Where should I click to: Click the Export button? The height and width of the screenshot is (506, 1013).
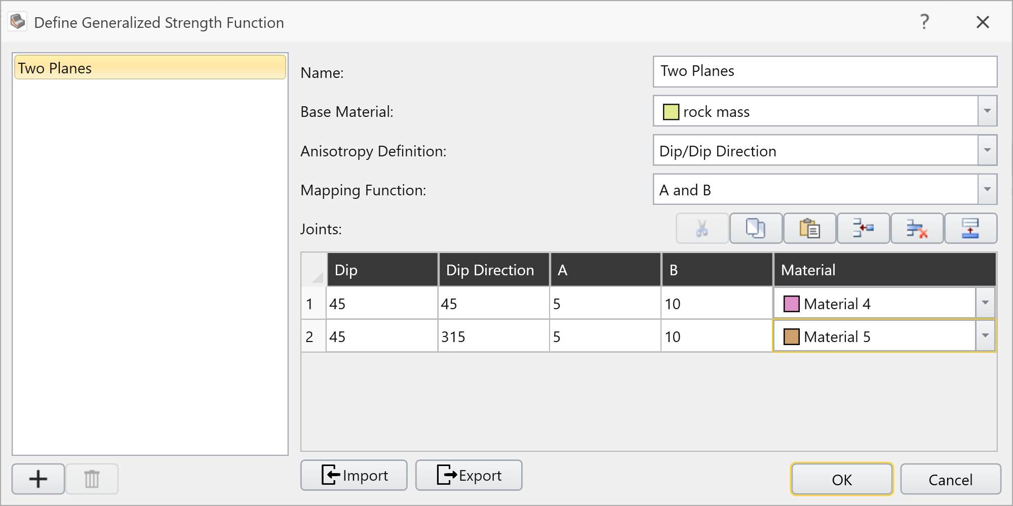tap(469, 475)
